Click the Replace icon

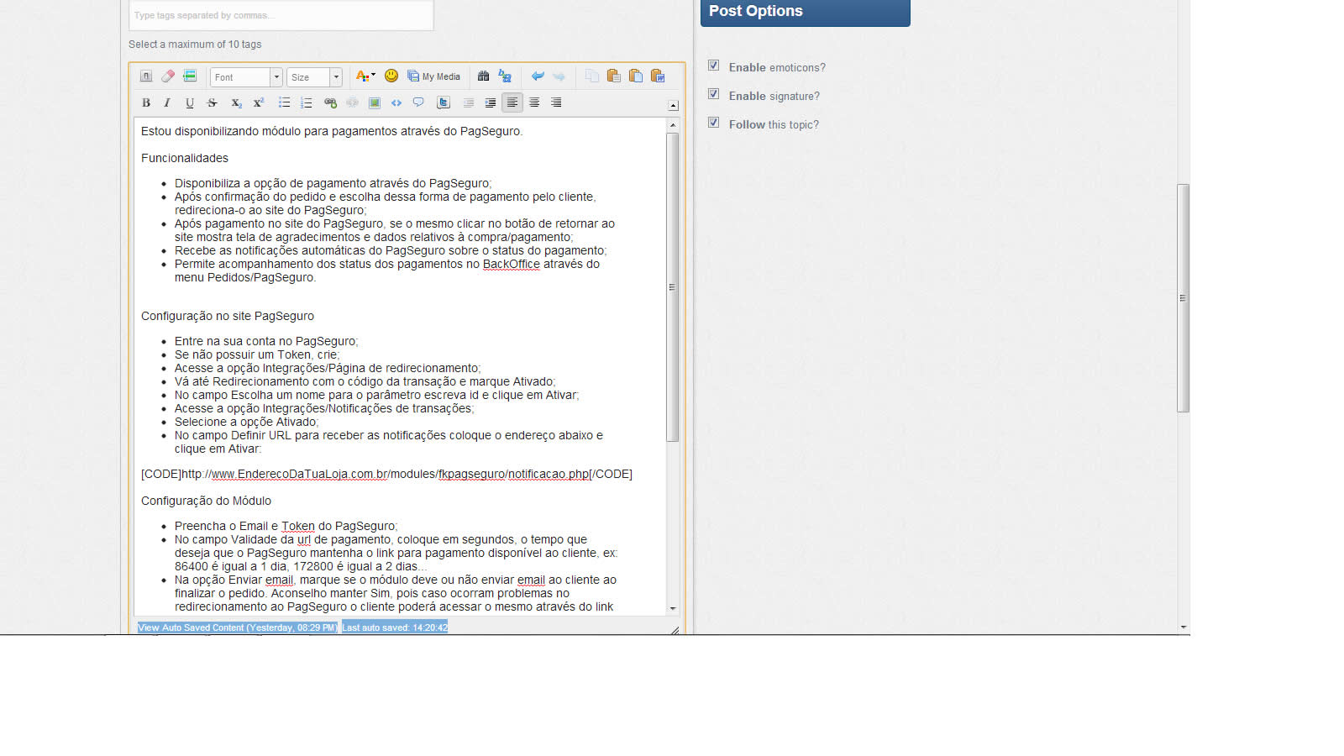(x=505, y=76)
